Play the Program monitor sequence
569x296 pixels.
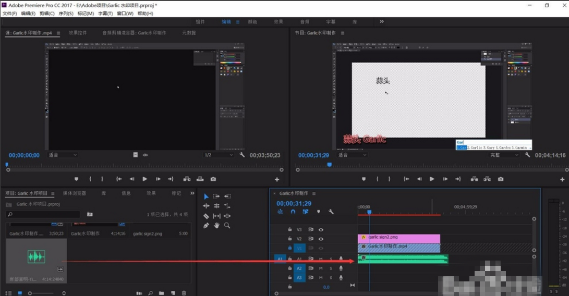coord(432,179)
